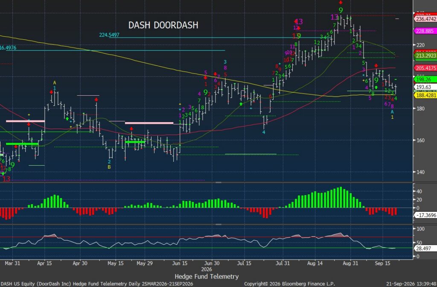This screenshot has width=437, height=287.
Task: Select the 28.497 RSI value label
Action: click(423, 248)
